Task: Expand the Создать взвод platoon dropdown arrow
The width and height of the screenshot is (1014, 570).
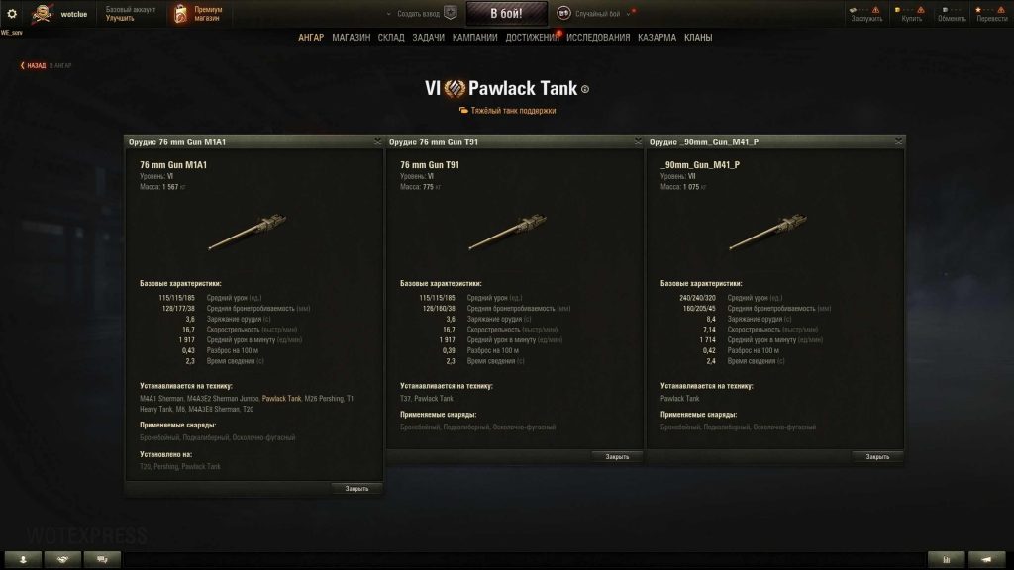Action: [388, 14]
